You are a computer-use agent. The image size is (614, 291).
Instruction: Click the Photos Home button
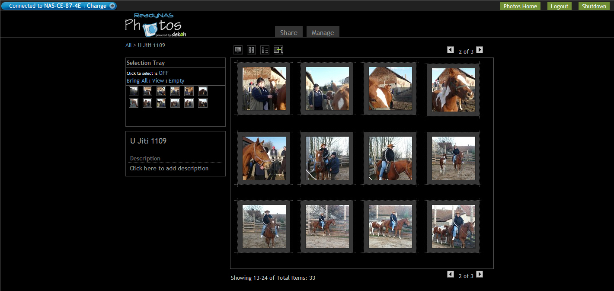click(520, 6)
